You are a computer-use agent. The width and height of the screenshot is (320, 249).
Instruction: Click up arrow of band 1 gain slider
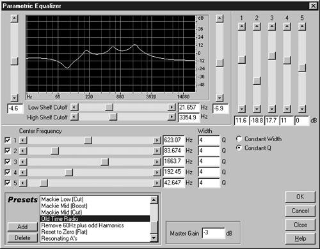tap(241, 27)
